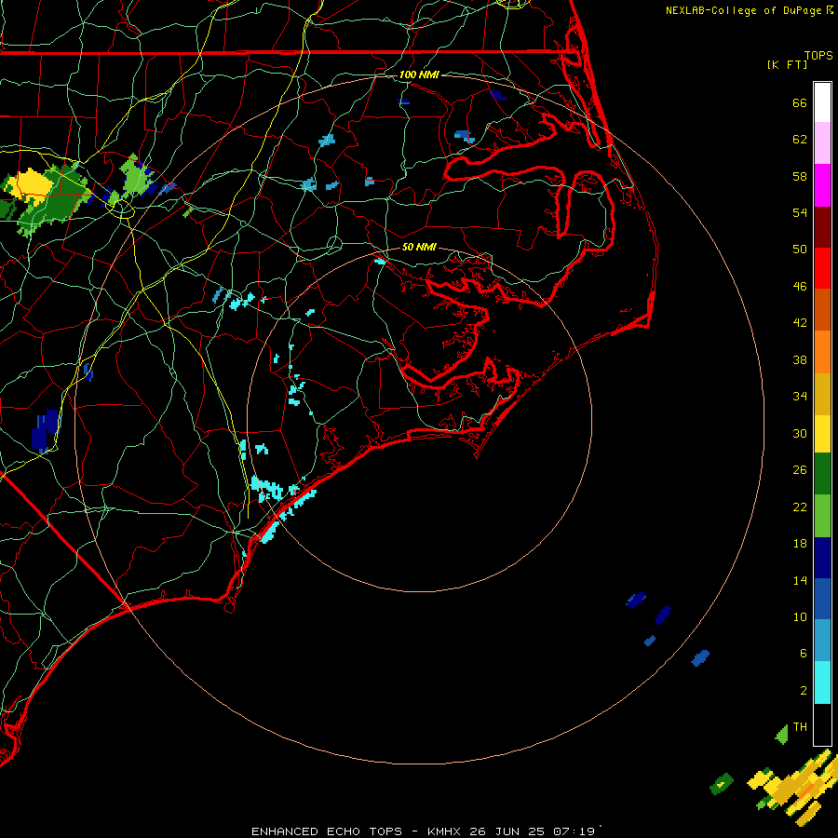Click the white swatch at legend top
Image resolution: width=838 pixels, height=838 pixels.
click(822, 102)
